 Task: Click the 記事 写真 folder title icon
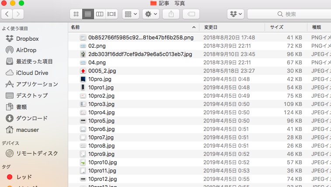153,3
